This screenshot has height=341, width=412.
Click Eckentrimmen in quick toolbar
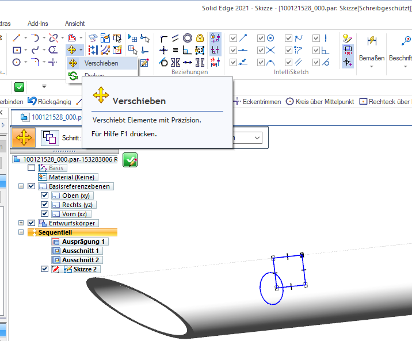click(x=257, y=102)
